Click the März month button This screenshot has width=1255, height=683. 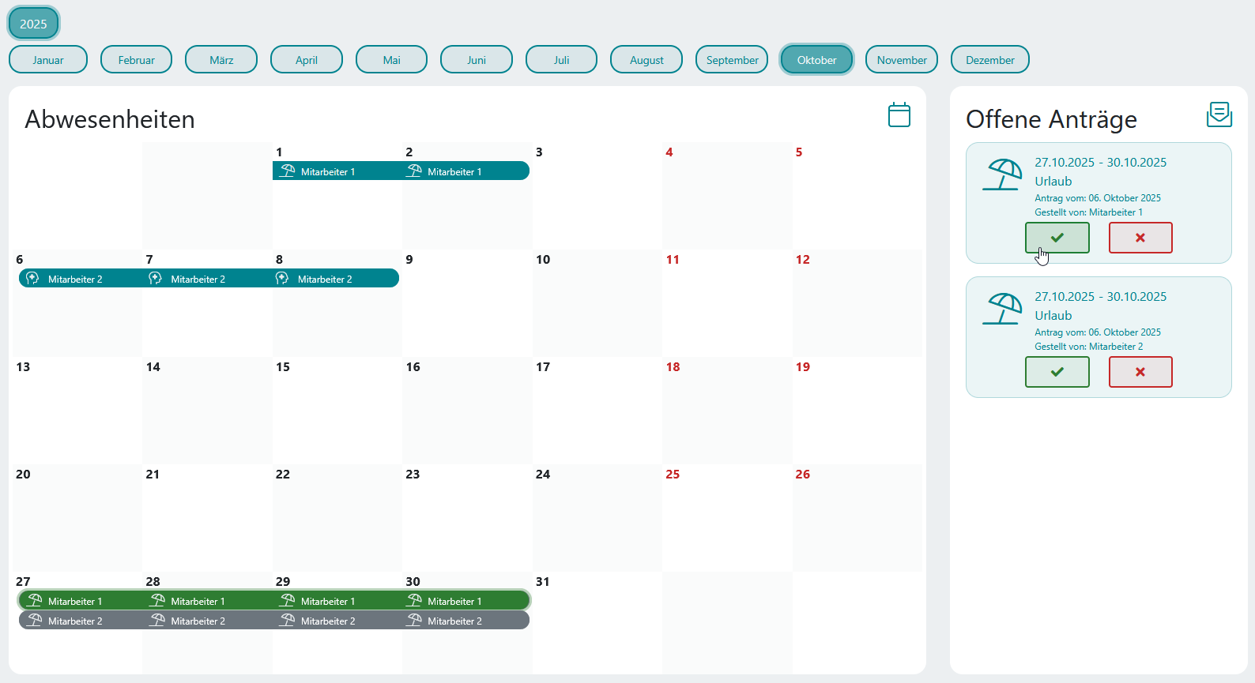pos(221,60)
